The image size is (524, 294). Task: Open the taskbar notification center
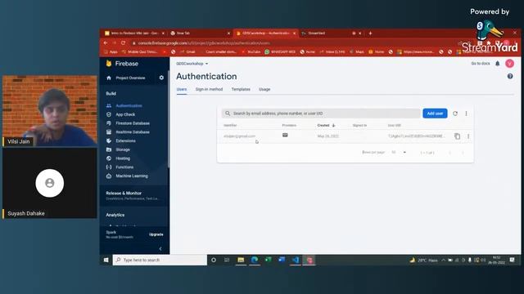(x=513, y=260)
